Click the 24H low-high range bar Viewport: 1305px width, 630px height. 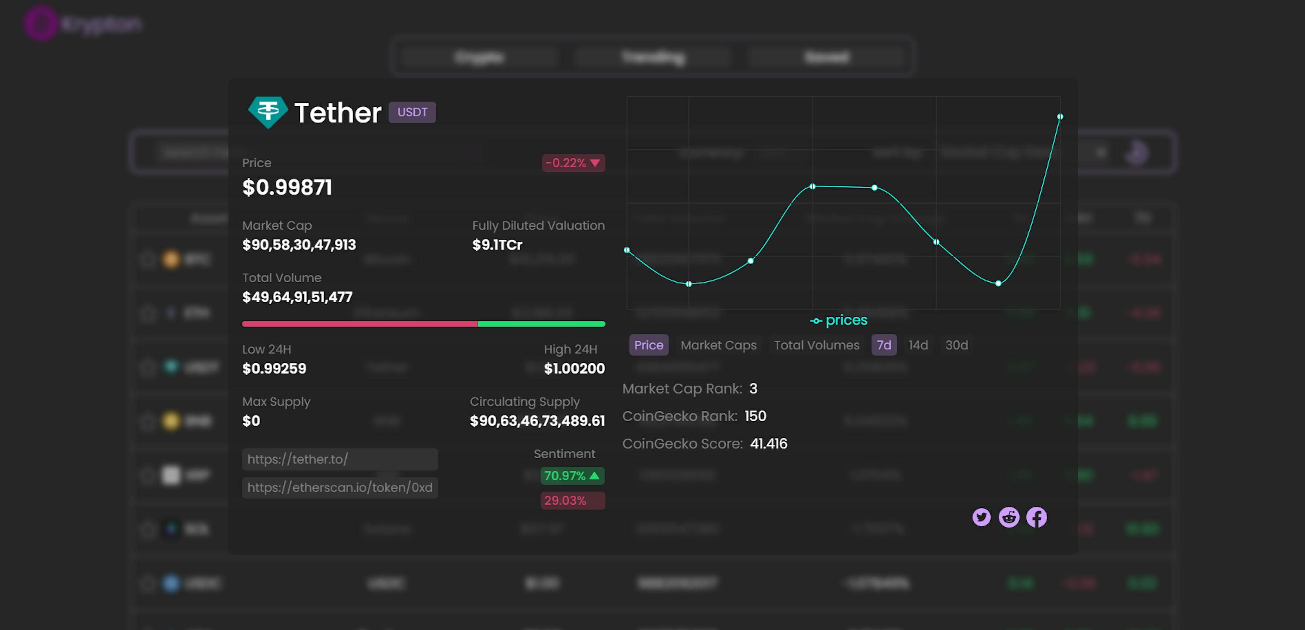pyautogui.click(x=423, y=323)
